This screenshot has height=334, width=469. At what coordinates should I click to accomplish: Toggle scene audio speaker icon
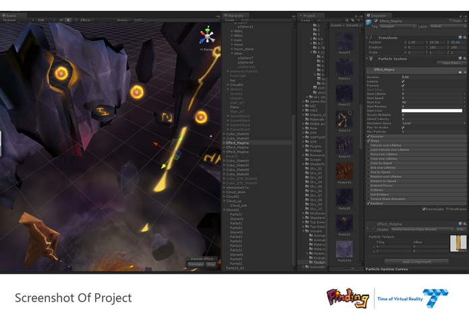click(76, 20)
